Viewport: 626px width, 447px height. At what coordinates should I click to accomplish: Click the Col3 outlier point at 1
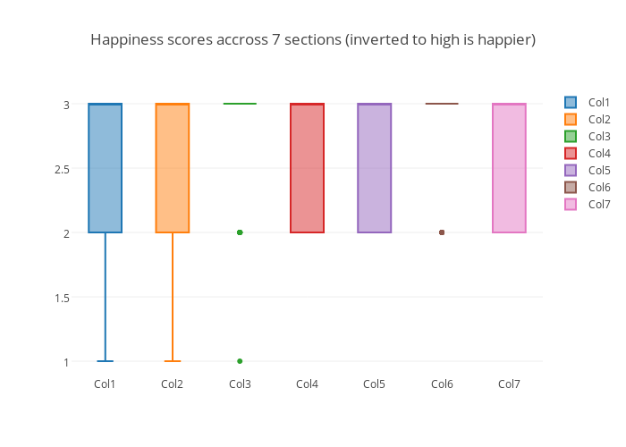coord(240,361)
